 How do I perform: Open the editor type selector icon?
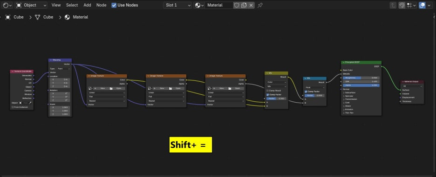7,5
